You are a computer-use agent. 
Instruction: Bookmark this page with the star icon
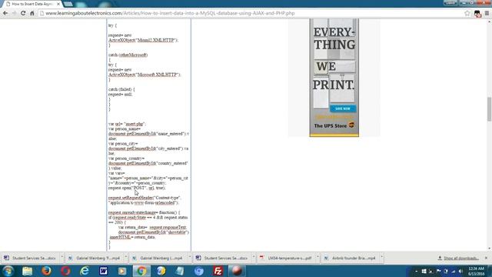pyautogui.click(x=467, y=13)
